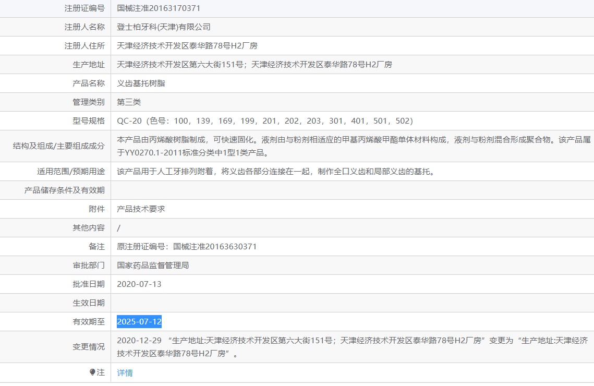The image size is (594, 386).
Task: Click approving department 国家药品监督管理局
Action: [153, 265]
